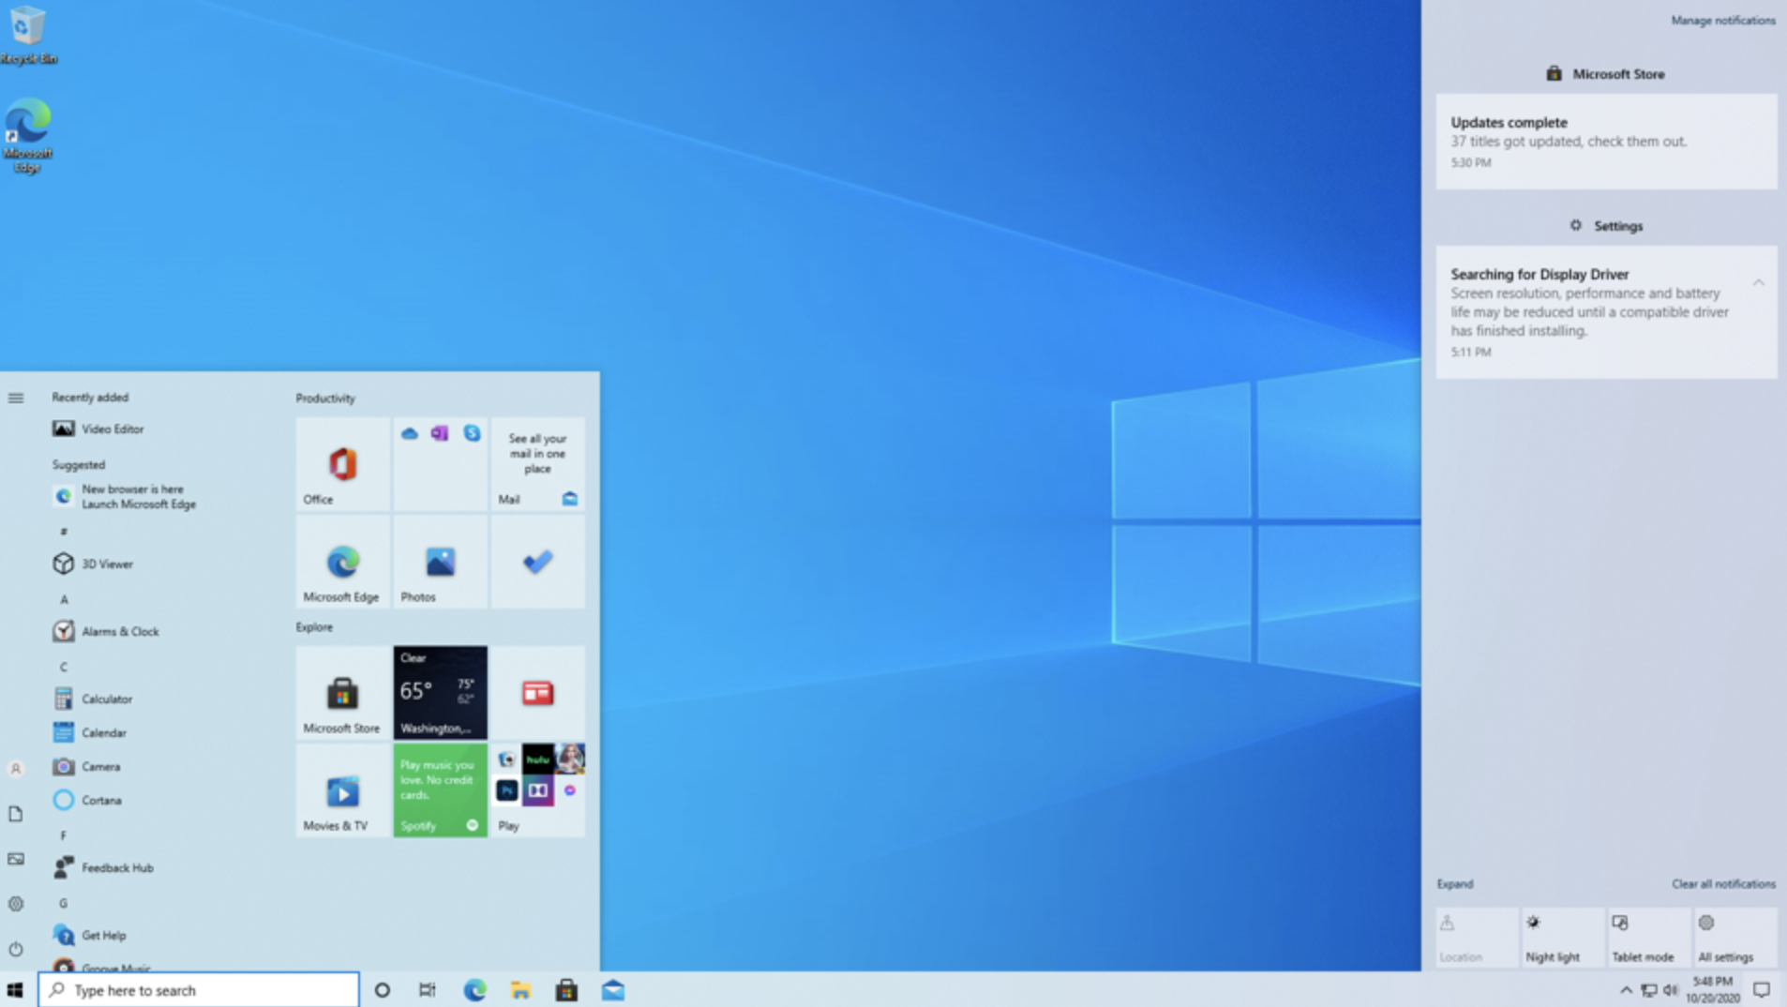Open the Power button in Start sidebar
The image size is (1787, 1007).
tap(16, 949)
